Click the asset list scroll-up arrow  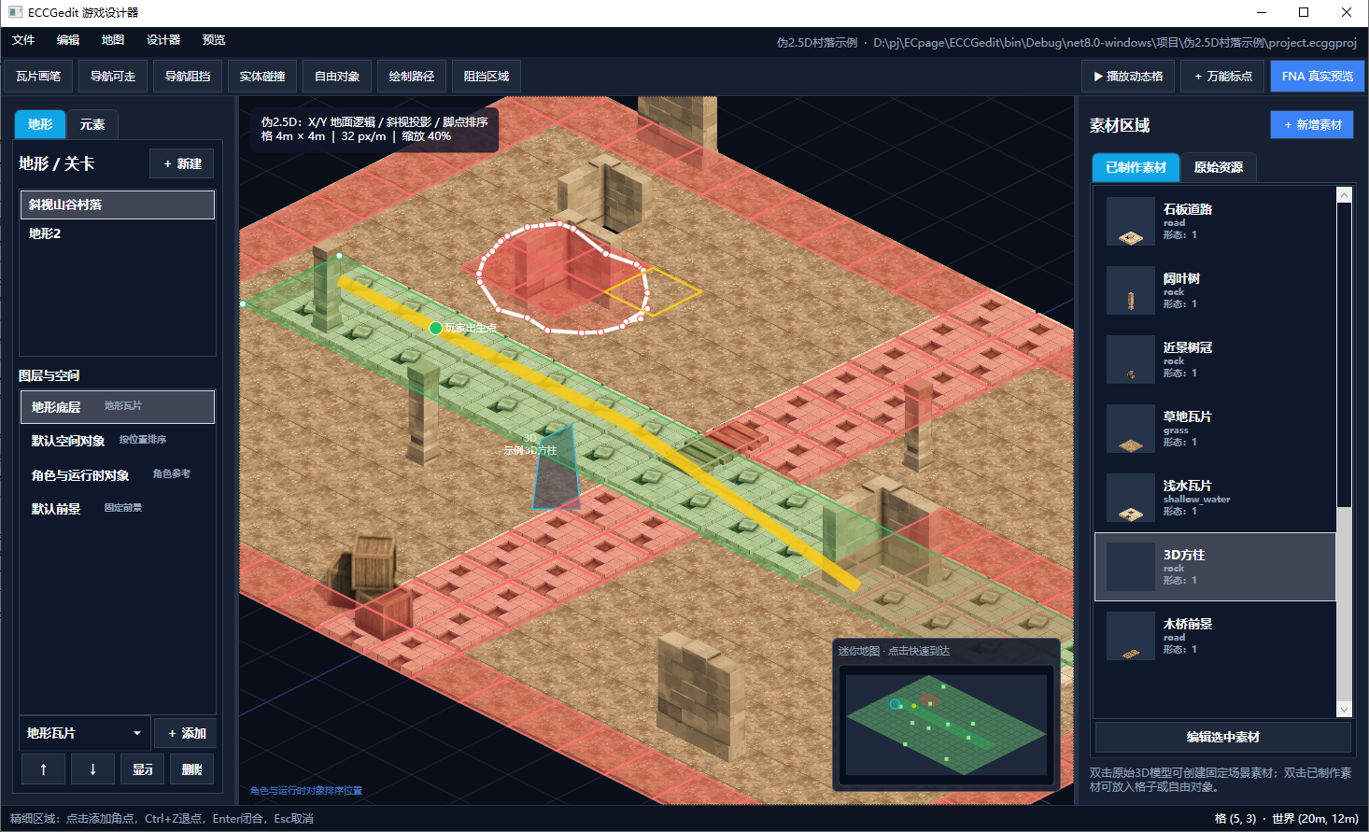1344,194
